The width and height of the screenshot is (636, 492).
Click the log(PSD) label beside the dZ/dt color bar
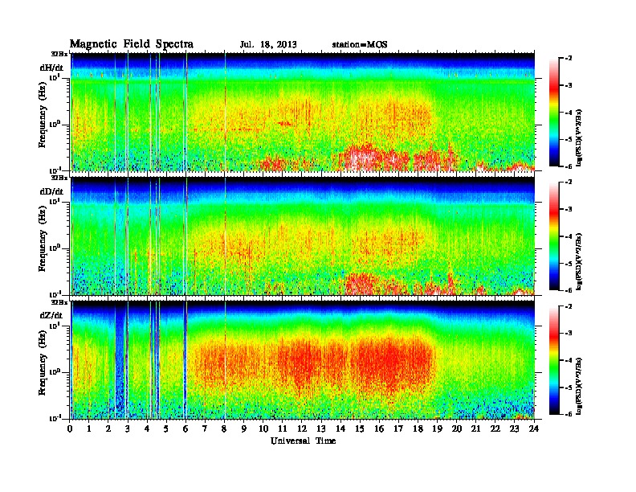tap(579, 386)
